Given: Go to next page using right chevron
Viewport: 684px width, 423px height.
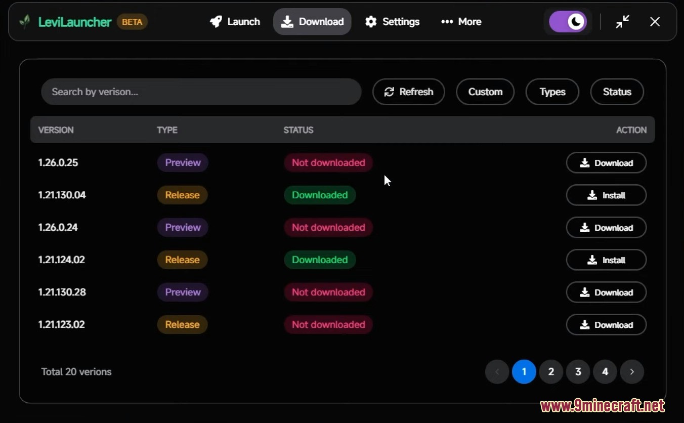Looking at the screenshot, I should (x=632, y=372).
